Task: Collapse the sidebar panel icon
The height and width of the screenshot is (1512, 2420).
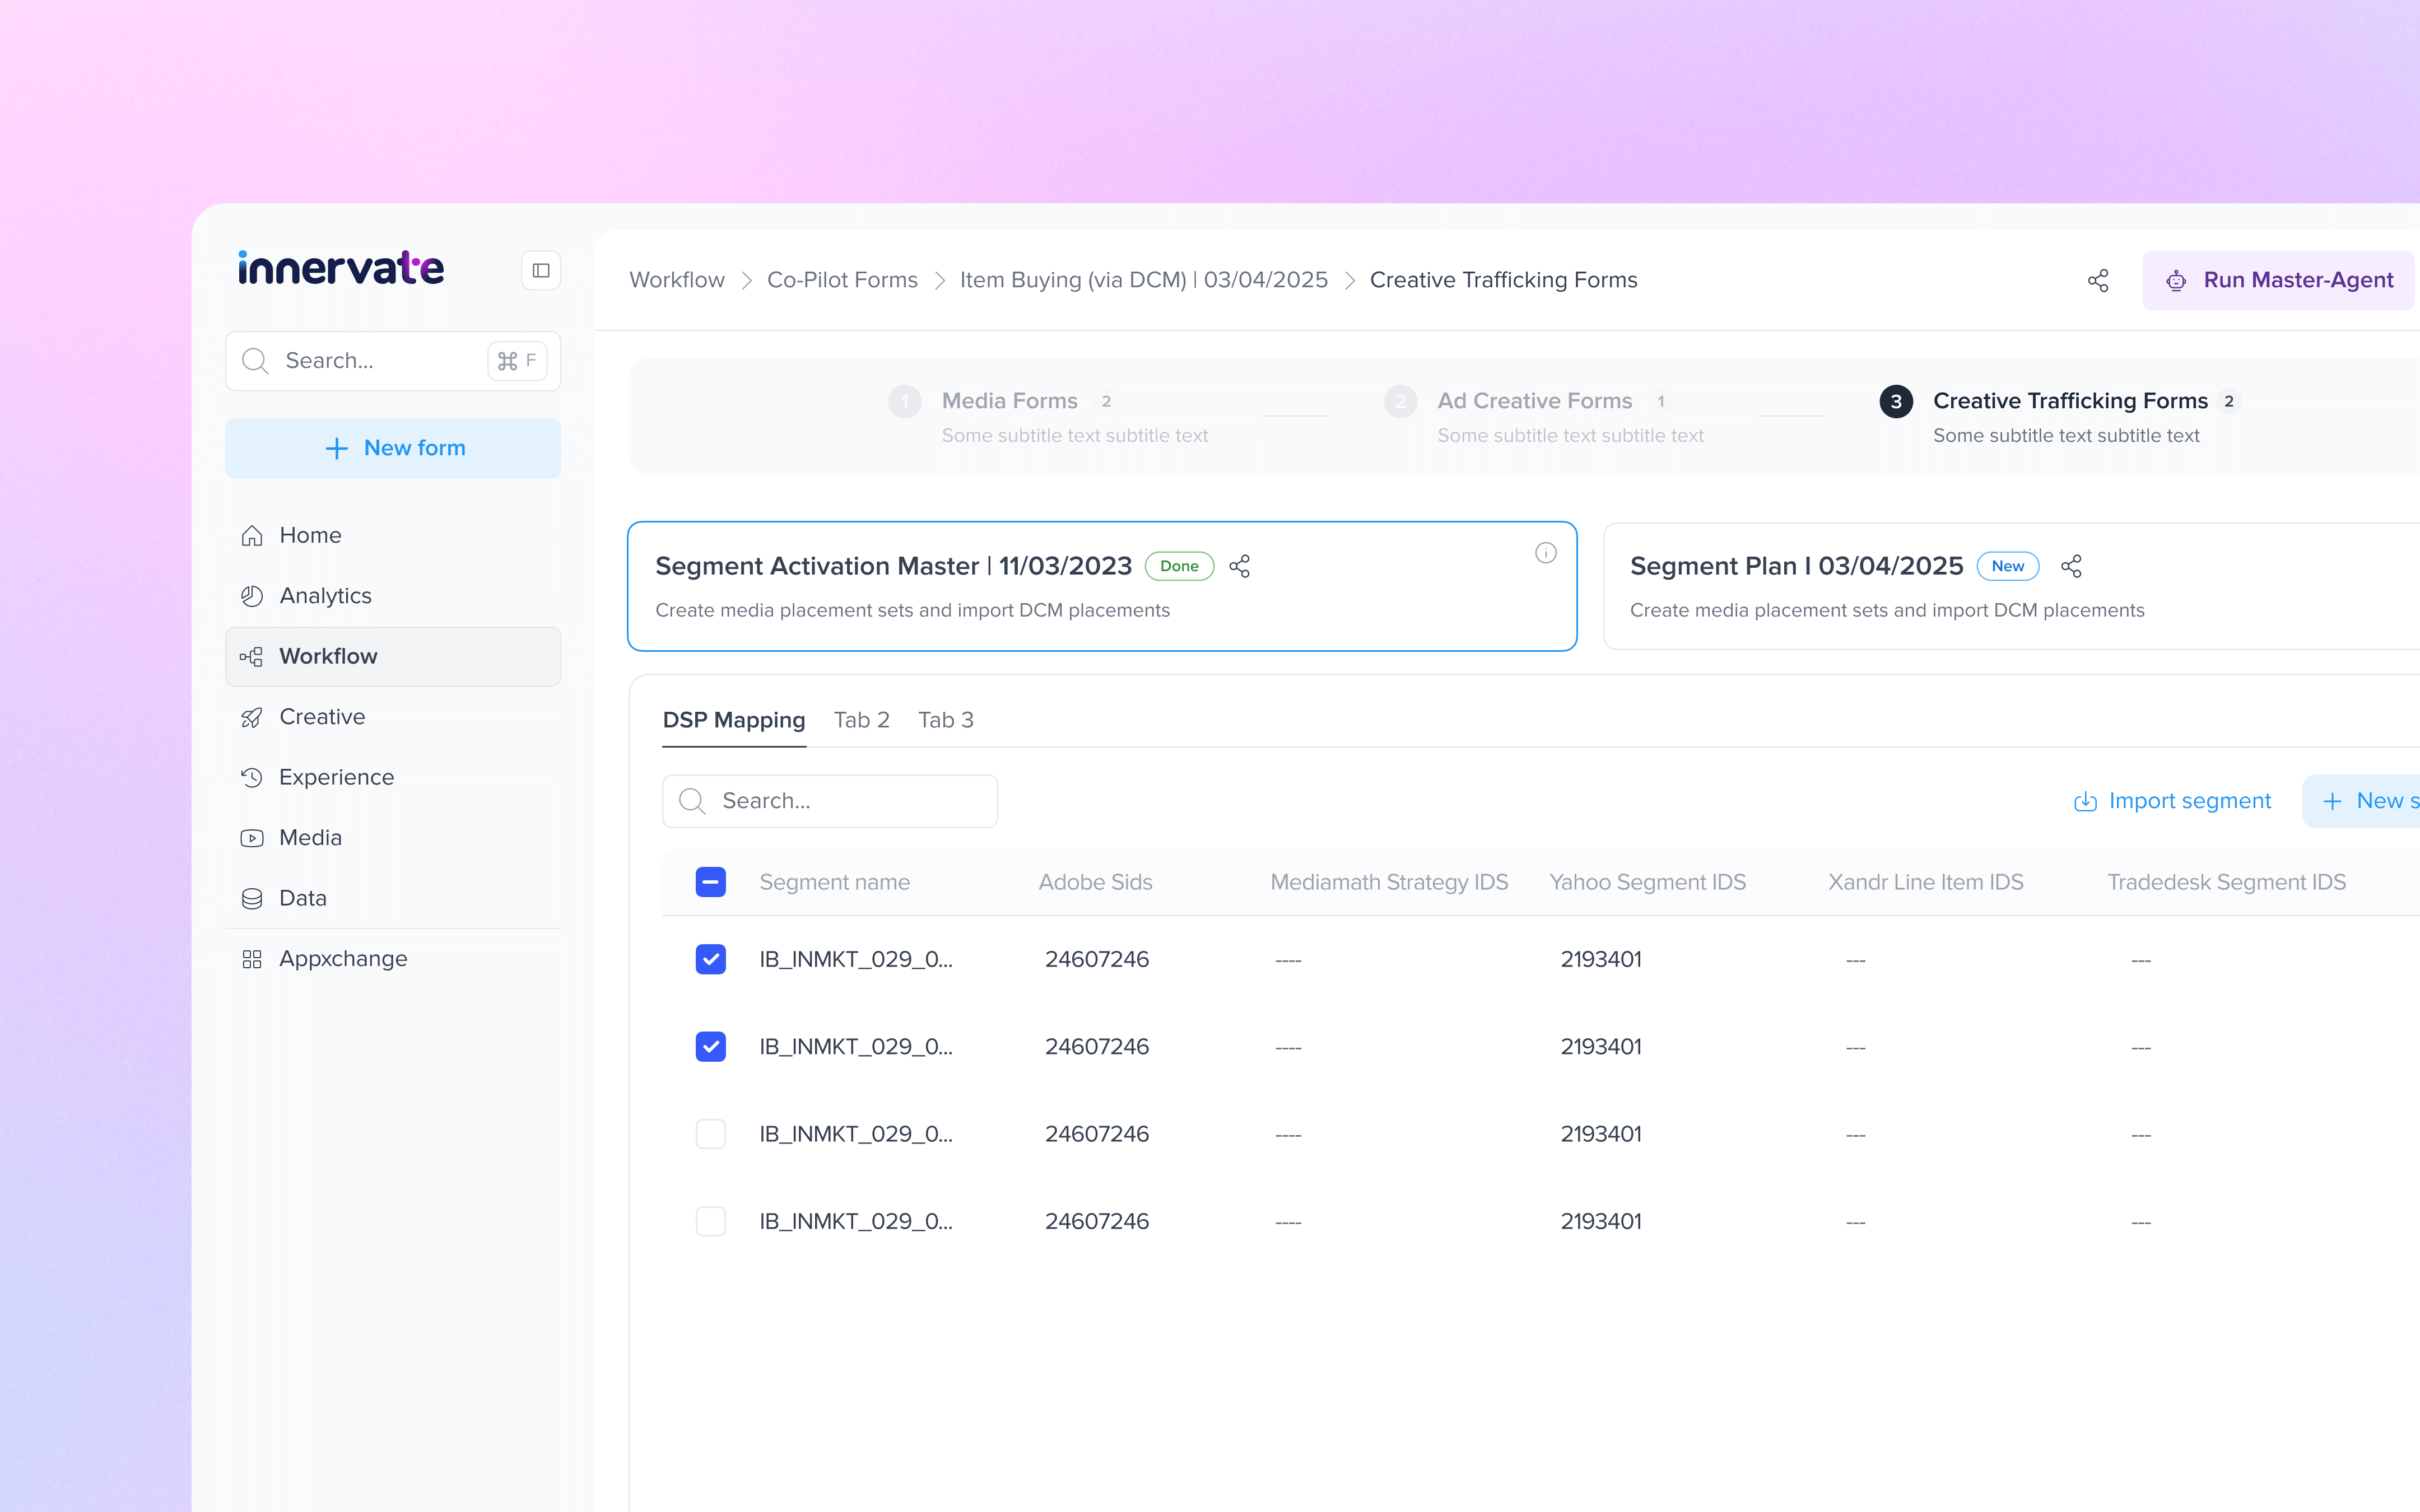Action: point(540,270)
